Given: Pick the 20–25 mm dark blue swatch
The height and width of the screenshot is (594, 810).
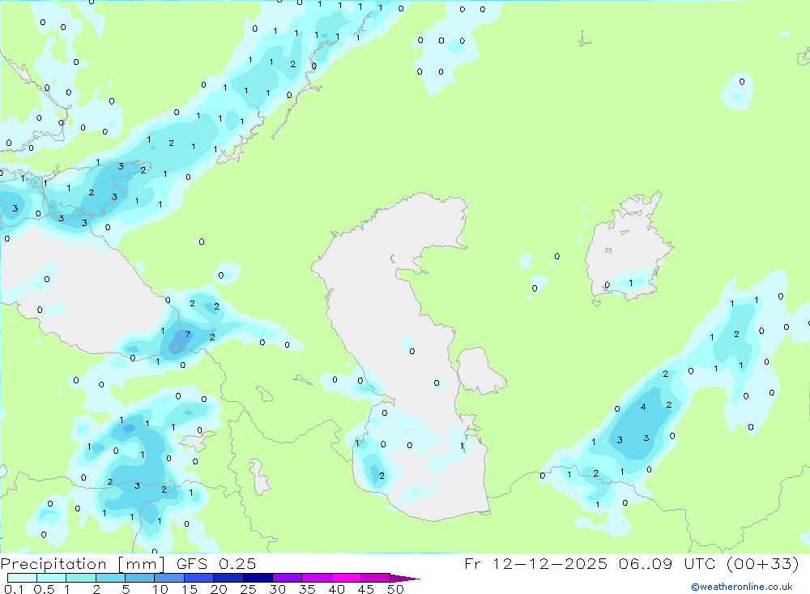Looking at the screenshot, I should [228, 578].
